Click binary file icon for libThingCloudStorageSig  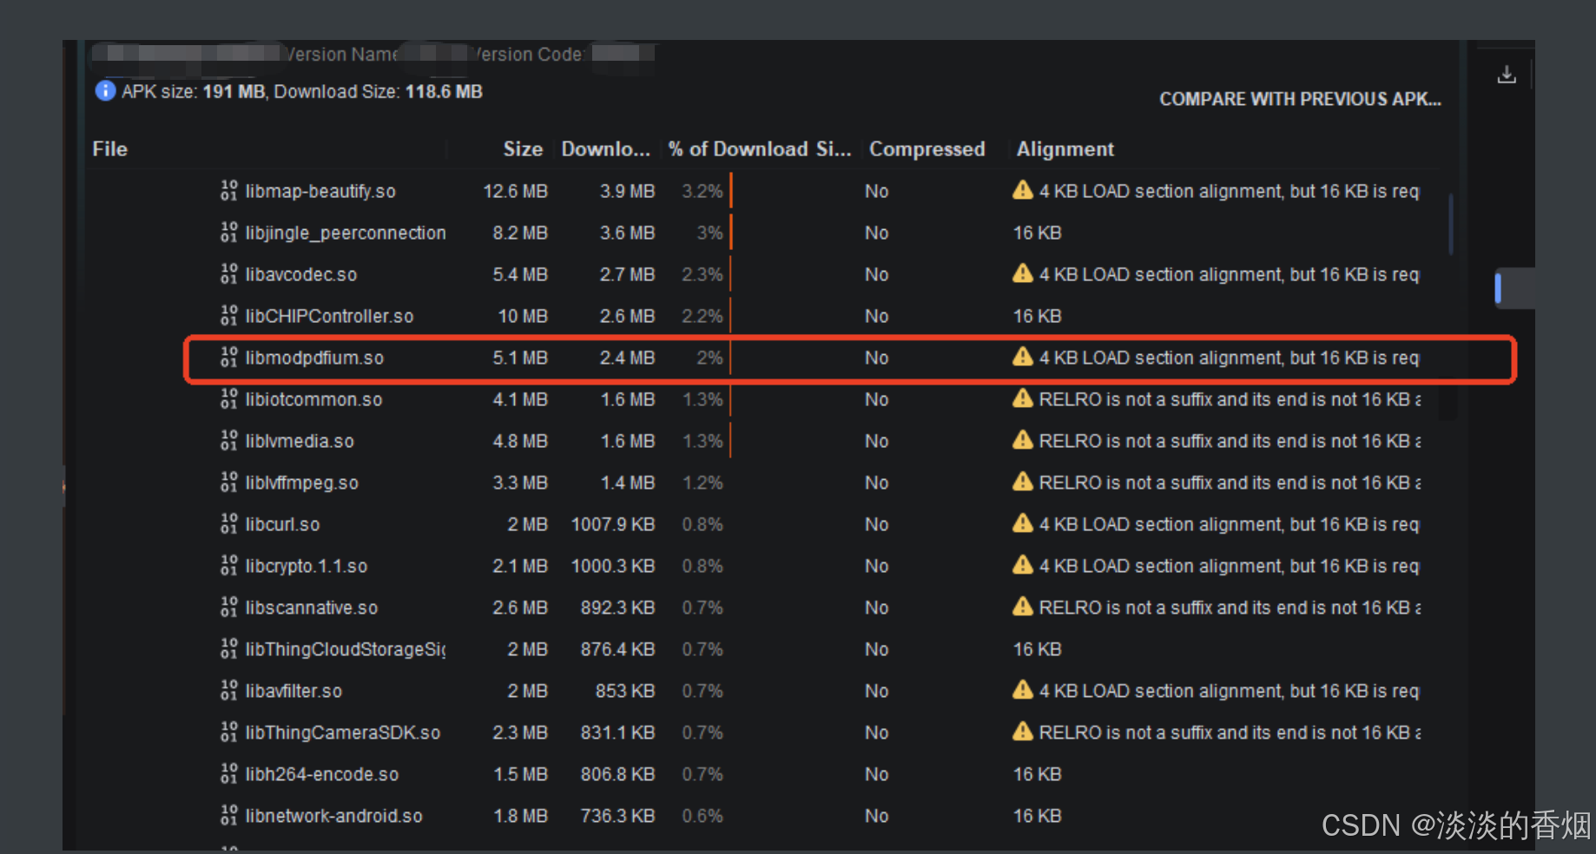click(x=229, y=648)
